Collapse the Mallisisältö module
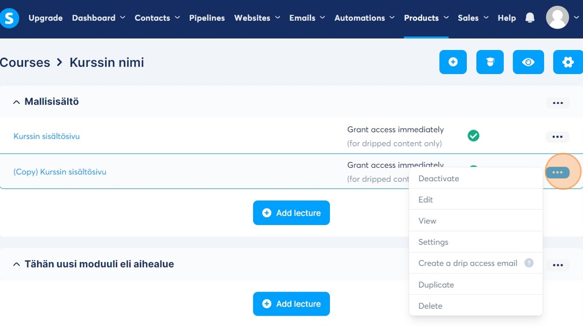The height and width of the screenshot is (326, 583). (16, 102)
